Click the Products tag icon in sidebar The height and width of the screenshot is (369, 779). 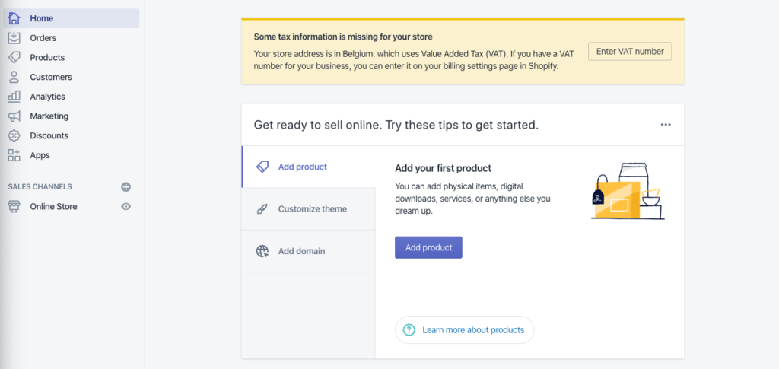14,57
